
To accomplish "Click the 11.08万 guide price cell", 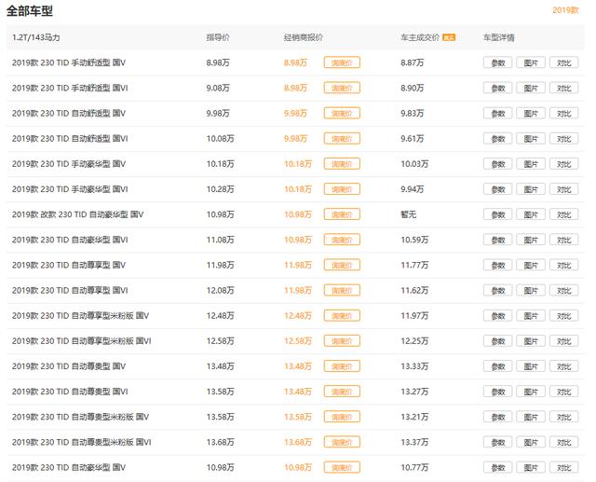I will point(220,240).
